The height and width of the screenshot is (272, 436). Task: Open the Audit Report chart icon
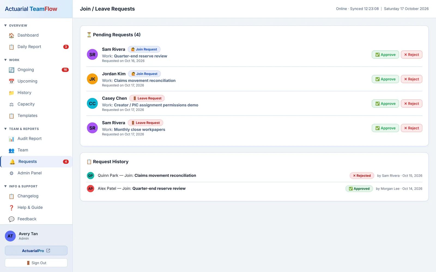[11, 139]
